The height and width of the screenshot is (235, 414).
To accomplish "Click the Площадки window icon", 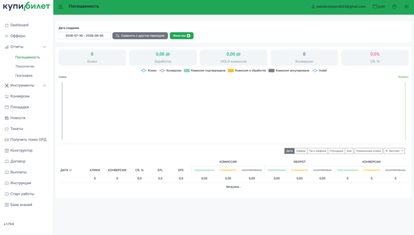I will 6,107.
